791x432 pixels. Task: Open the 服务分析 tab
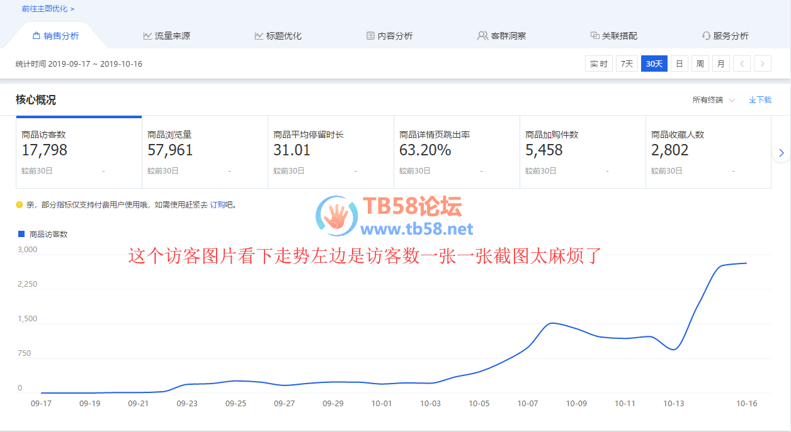click(725, 36)
